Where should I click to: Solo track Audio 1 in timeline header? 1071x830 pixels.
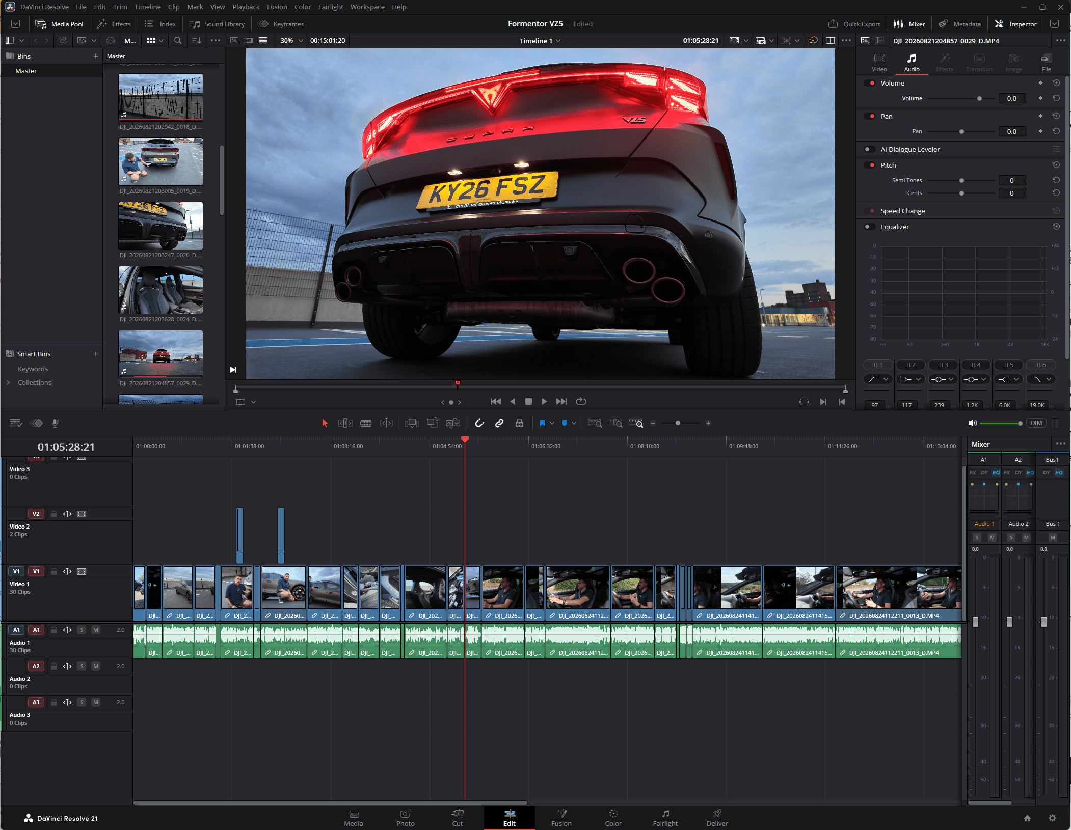click(81, 630)
